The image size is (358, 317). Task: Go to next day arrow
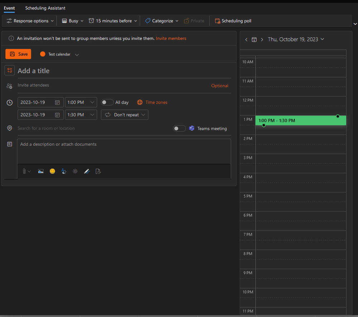(x=262, y=40)
